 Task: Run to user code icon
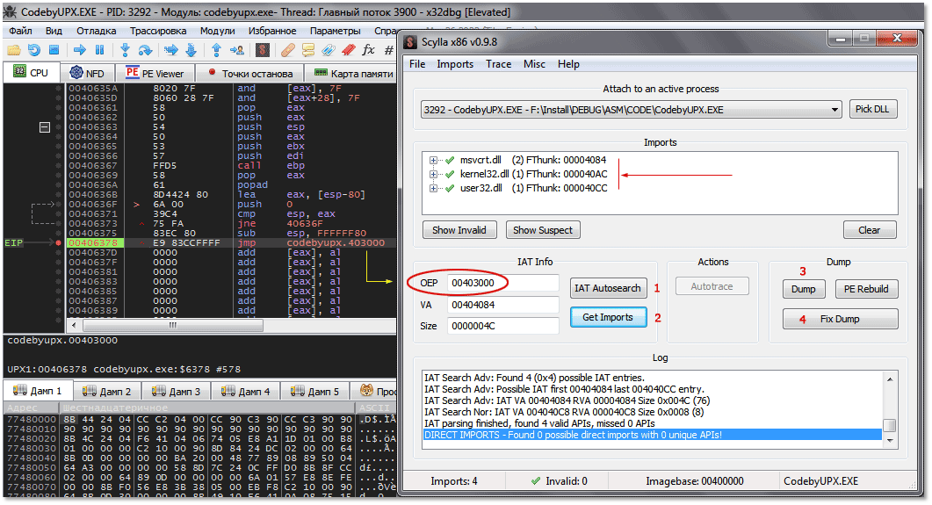[x=236, y=51]
